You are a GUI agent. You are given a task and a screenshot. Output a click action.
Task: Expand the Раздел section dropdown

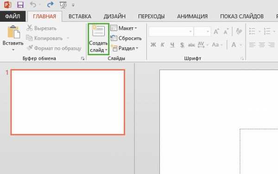(x=125, y=48)
